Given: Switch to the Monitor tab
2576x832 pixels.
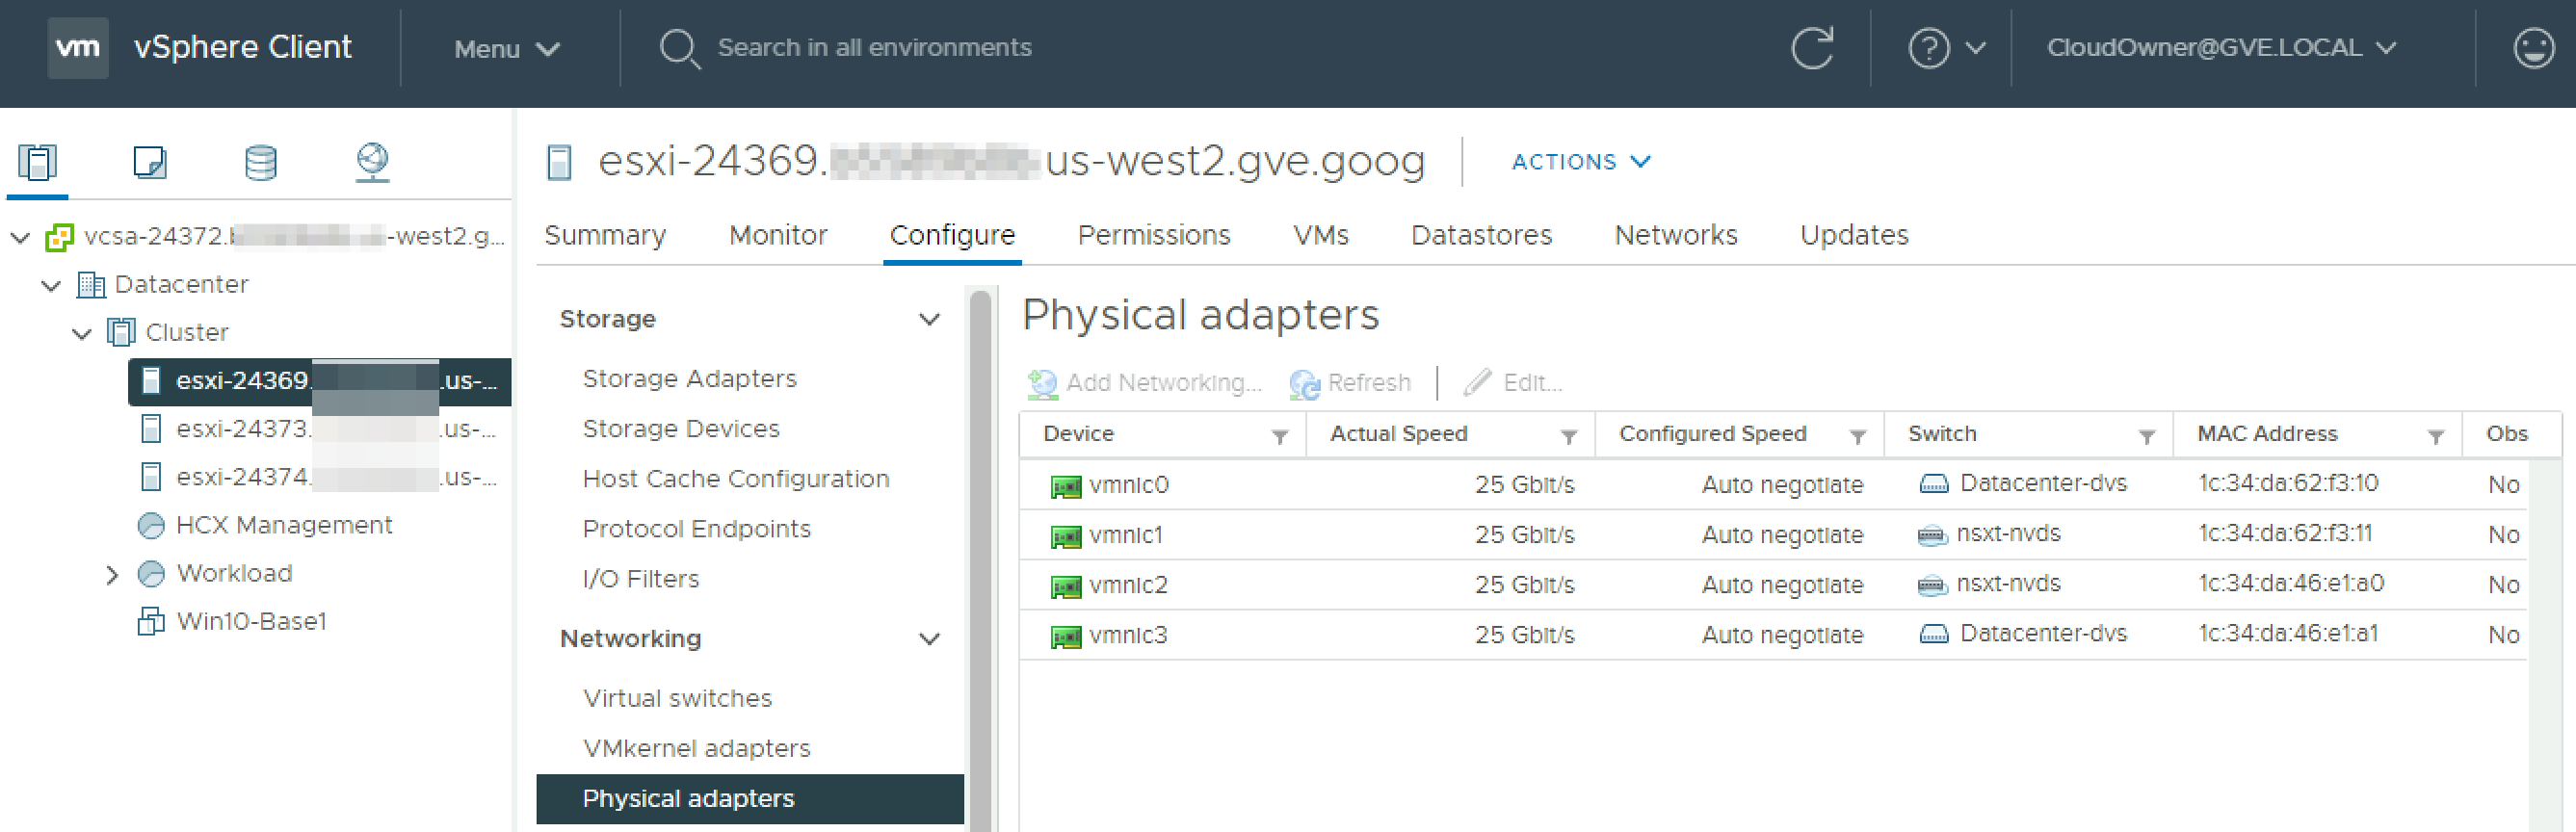Looking at the screenshot, I should [777, 236].
